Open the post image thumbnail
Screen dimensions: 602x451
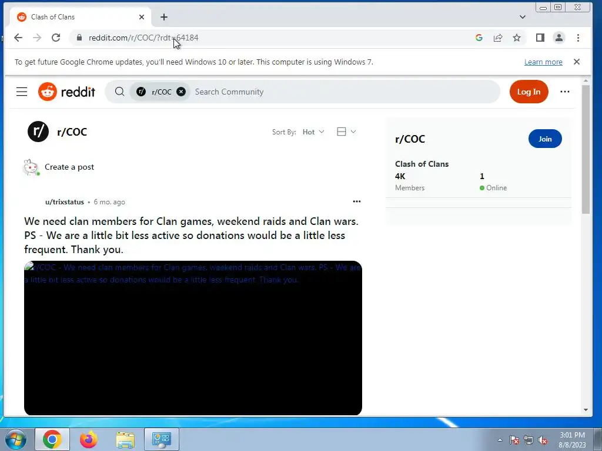coord(193,338)
